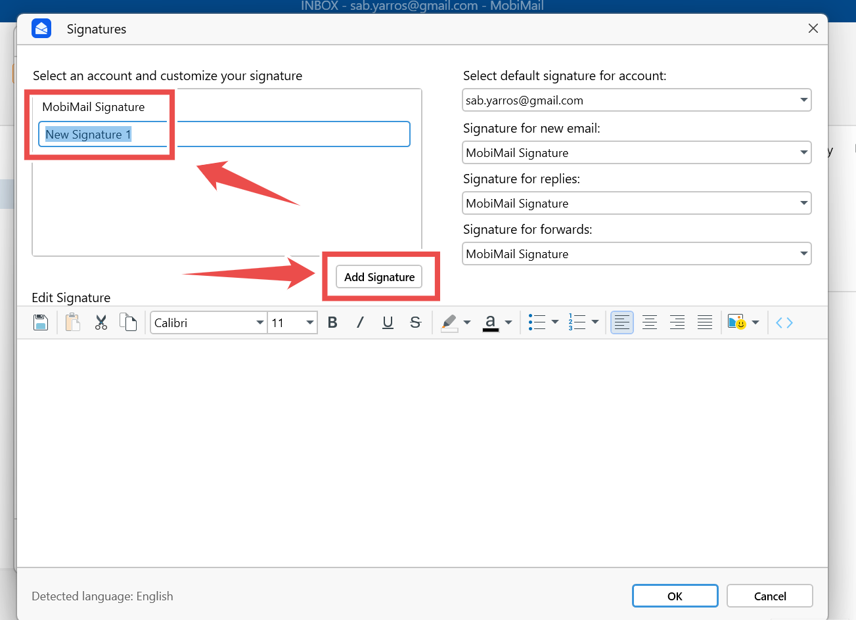Align signature text left
The height and width of the screenshot is (620, 856).
[622, 322]
